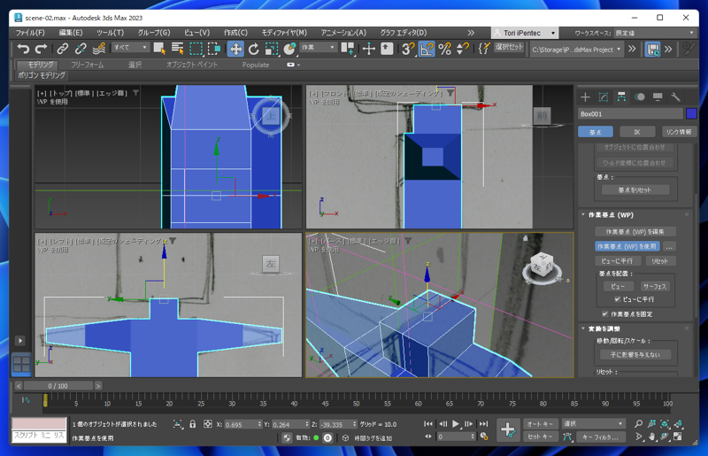Image resolution: width=708 pixels, height=456 pixels.
Task: Open the ツール(T) menu
Action: coord(110,33)
